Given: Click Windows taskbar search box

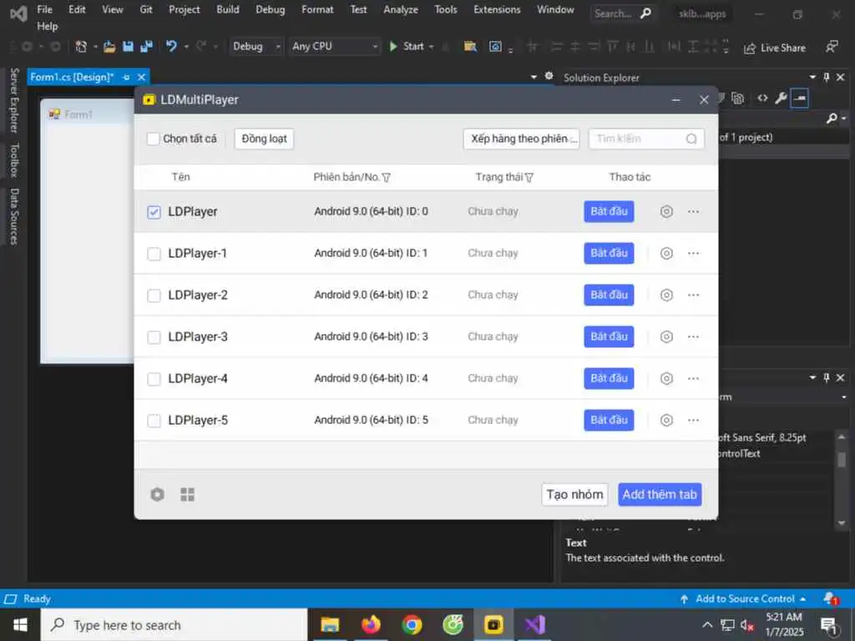Looking at the screenshot, I should (175, 625).
